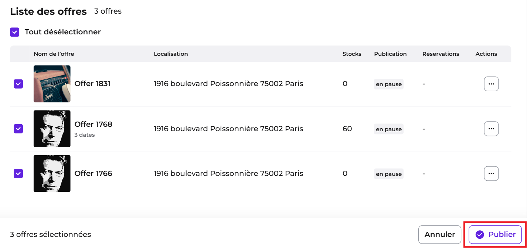
Task: Open actions menu for Offer 1766
Action: pyautogui.click(x=491, y=173)
